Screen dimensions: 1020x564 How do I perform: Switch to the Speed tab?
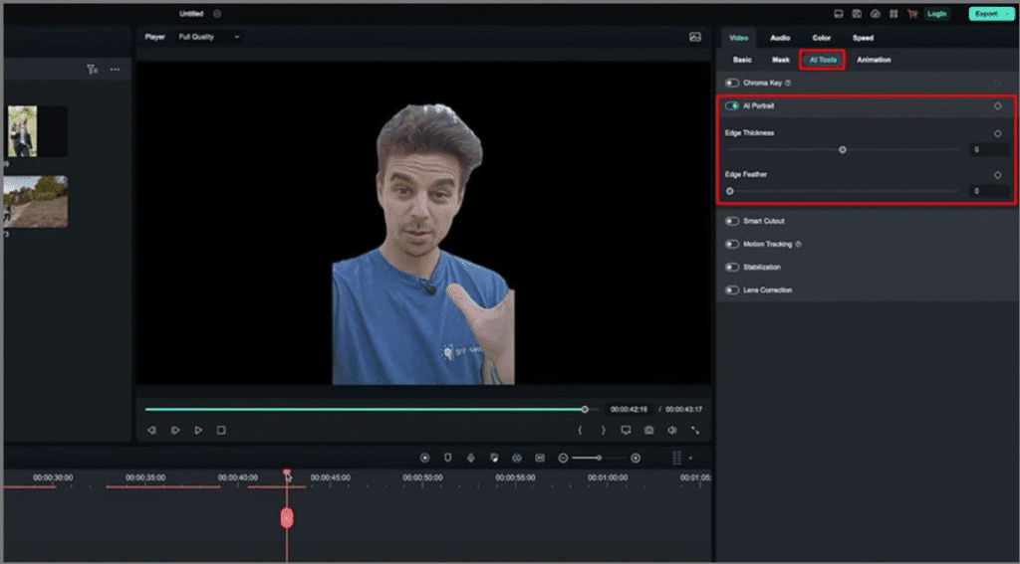tap(864, 39)
